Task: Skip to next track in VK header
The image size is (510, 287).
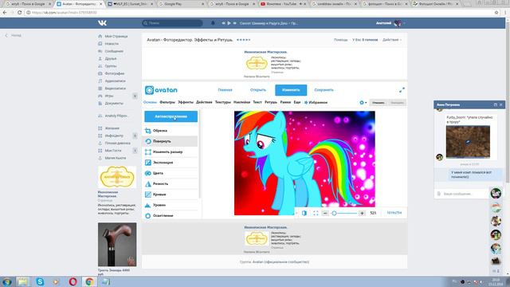Action: pyautogui.click(x=234, y=23)
